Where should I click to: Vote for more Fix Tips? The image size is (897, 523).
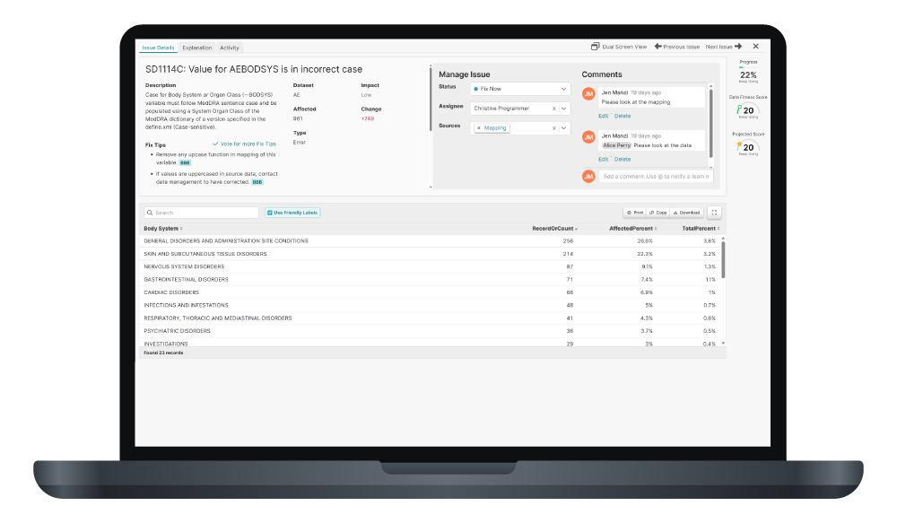coord(248,144)
